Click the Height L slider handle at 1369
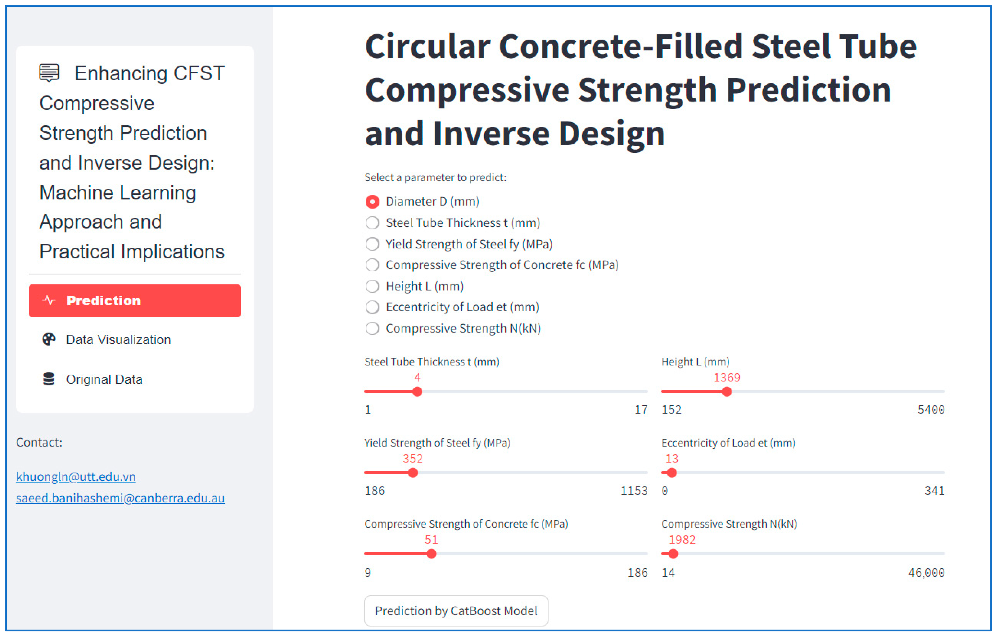 (x=727, y=392)
